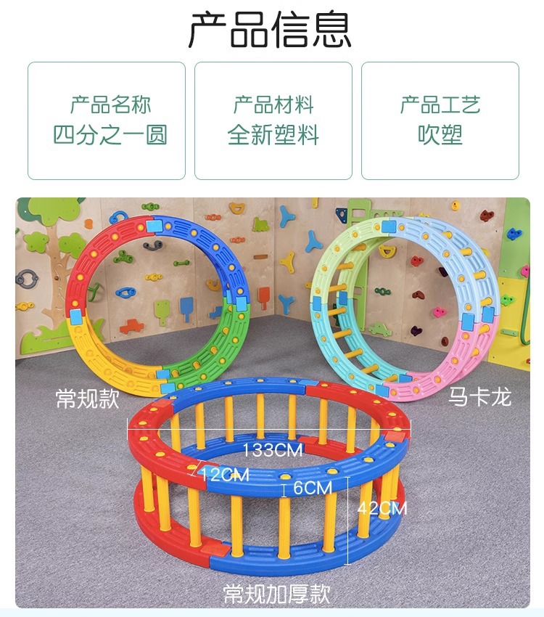The height and width of the screenshot is (617, 544).
Task: Select the 产品名称 四分之一圆 card
Action: 107,120
